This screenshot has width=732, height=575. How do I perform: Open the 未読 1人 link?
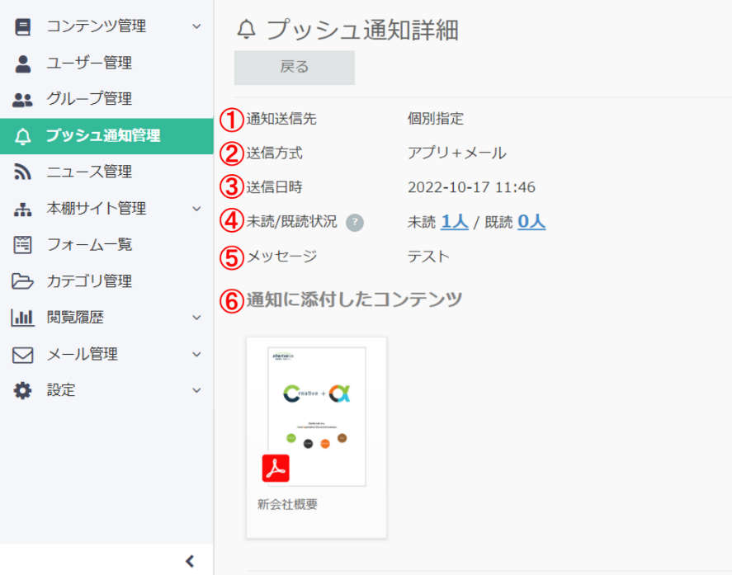(x=454, y=222)
